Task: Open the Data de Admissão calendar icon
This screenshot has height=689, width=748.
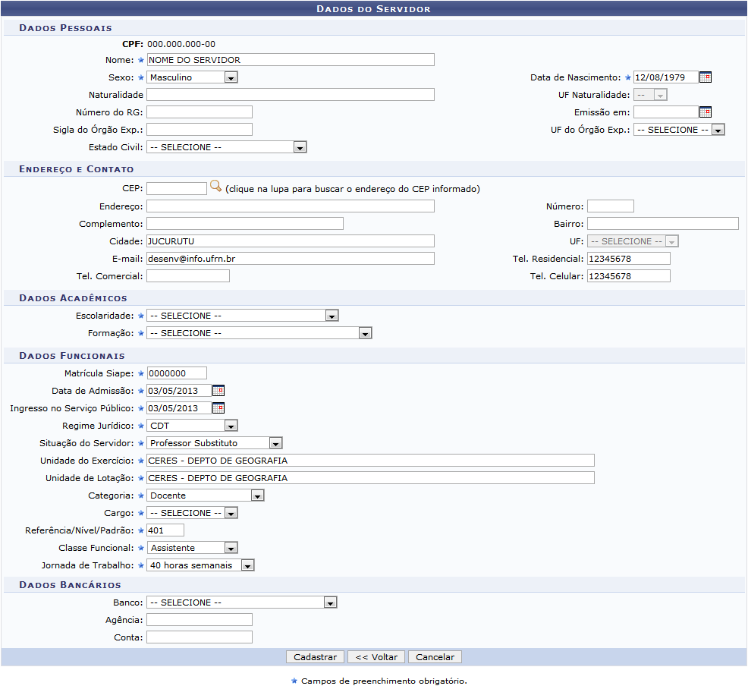Action: click(218, 391)
